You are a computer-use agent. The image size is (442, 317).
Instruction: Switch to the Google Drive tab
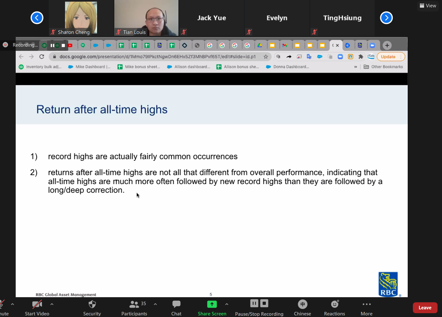point(260,45)
